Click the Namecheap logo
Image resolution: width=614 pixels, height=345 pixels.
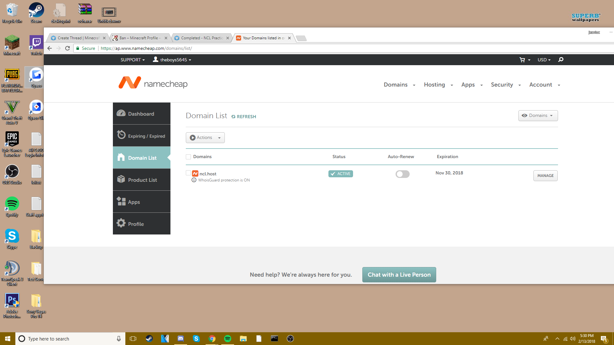coord(153,83)
